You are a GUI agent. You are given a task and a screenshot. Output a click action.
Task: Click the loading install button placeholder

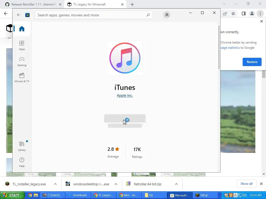[x=125, y=118]
